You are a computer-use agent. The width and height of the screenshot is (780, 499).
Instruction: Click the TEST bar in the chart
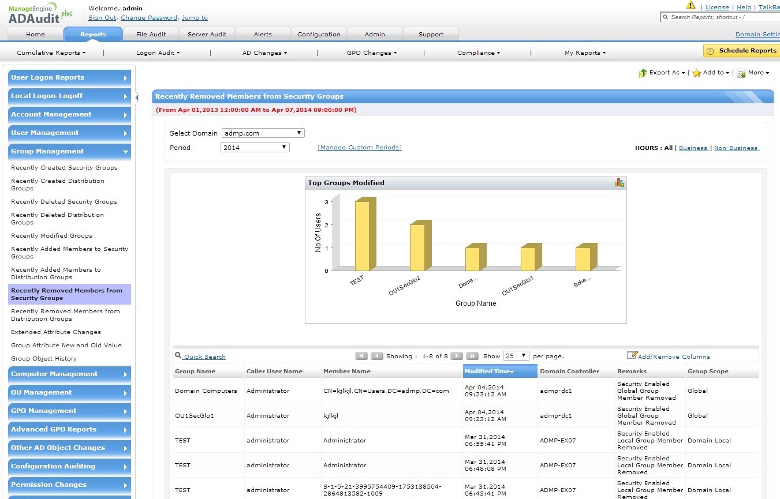click(363, 235)
